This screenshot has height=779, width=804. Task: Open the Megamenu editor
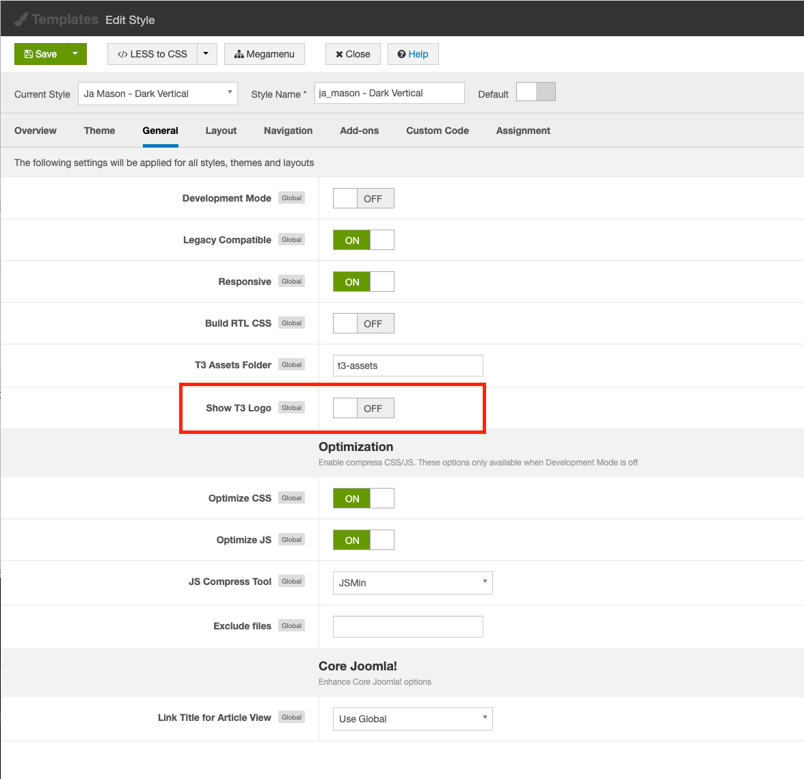[x=264, y=54]
